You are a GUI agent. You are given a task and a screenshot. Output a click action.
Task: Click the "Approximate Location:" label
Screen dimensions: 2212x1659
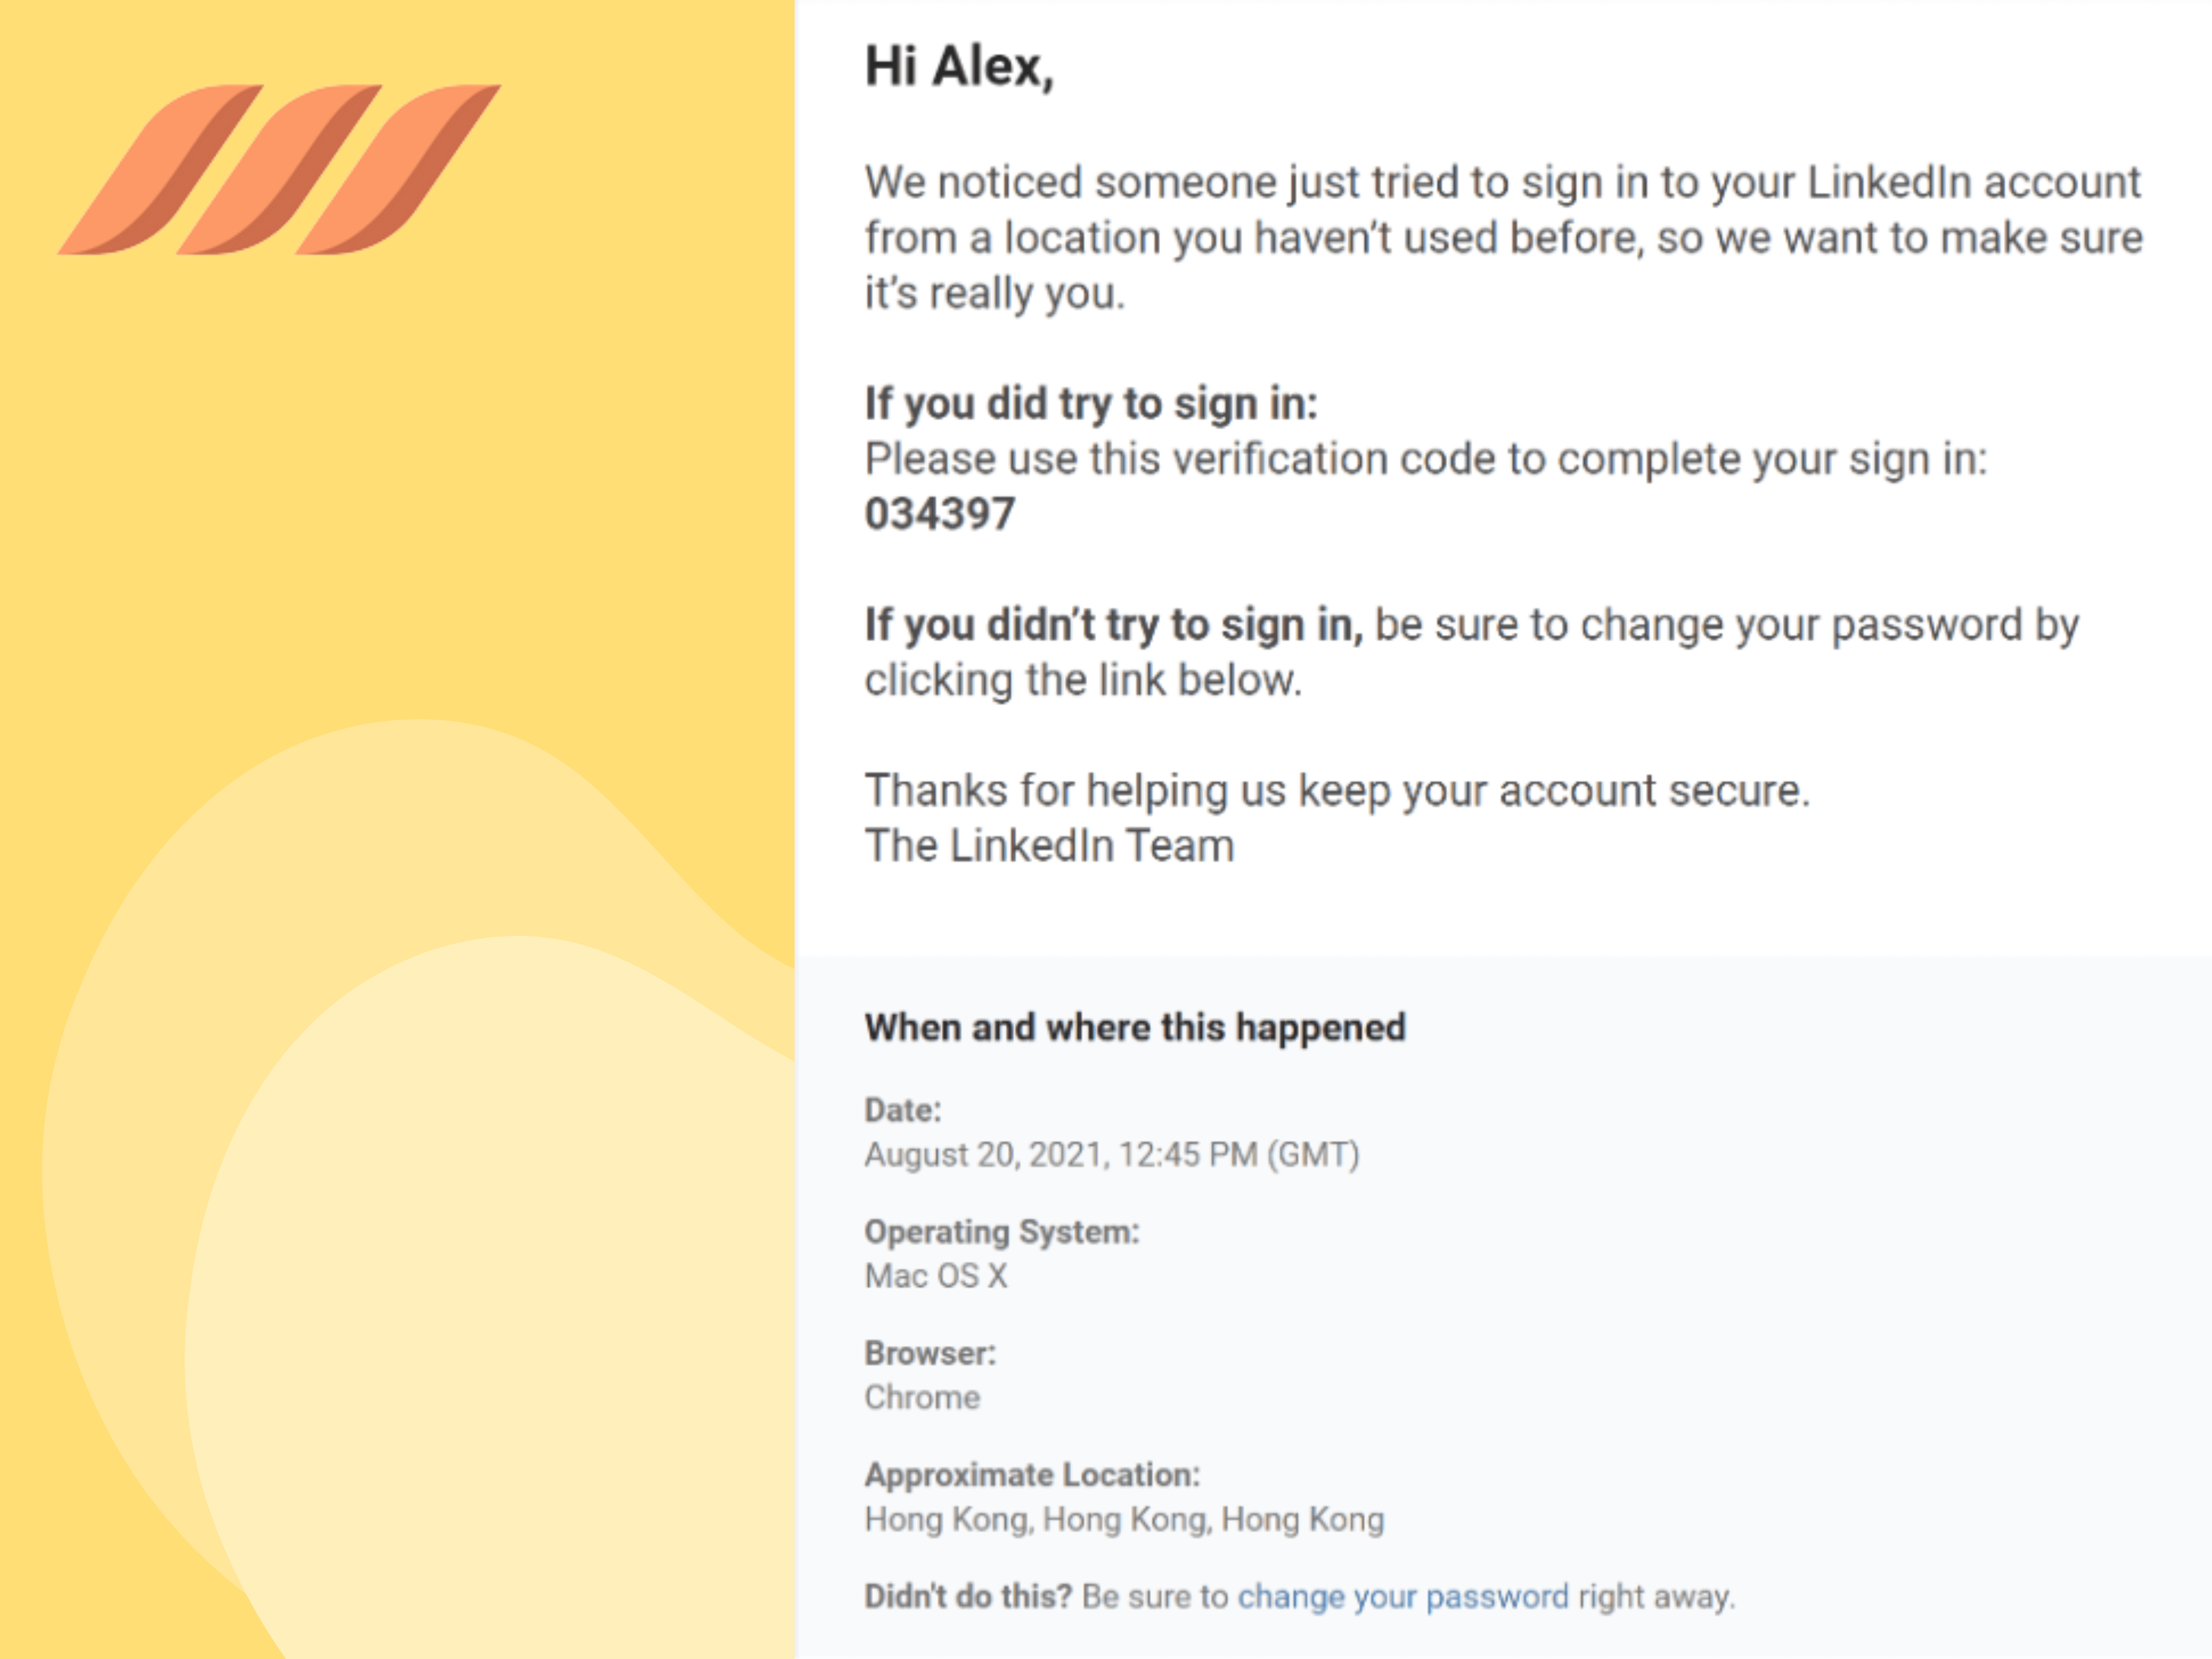pos(1032,1475)
